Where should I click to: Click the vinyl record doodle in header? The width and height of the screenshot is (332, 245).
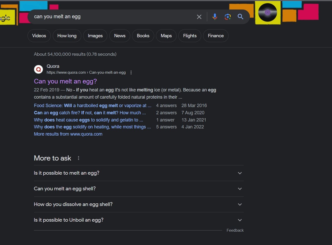(268, 12)
